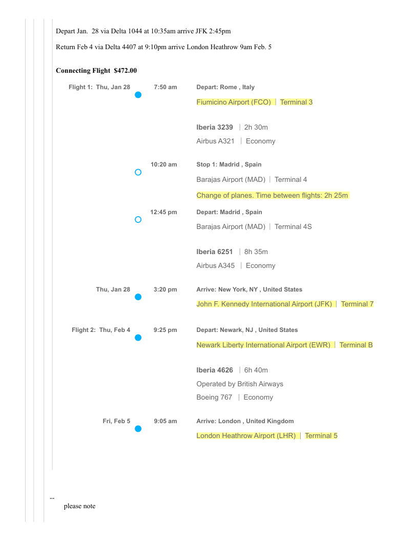418x541 pixels.
Task: Click the Iberia 6251 flight number
Action: pos(215,252)
